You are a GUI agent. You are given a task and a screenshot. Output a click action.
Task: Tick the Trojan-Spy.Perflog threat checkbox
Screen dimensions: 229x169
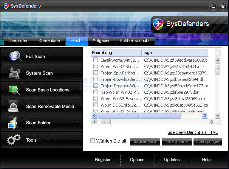[96, 73]
